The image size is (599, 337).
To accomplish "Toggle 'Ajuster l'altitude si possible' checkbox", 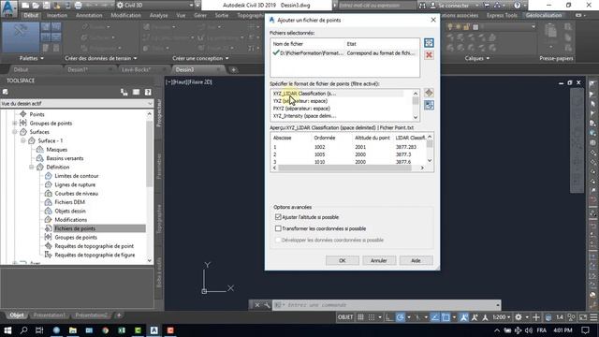I will pos(278,217).
